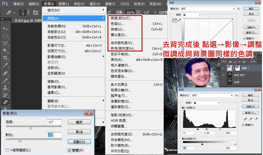This screenshot has width=263, height=155.
Task: Open 預設(R) dropdown in Curves dialog
Action: point(208,9)
